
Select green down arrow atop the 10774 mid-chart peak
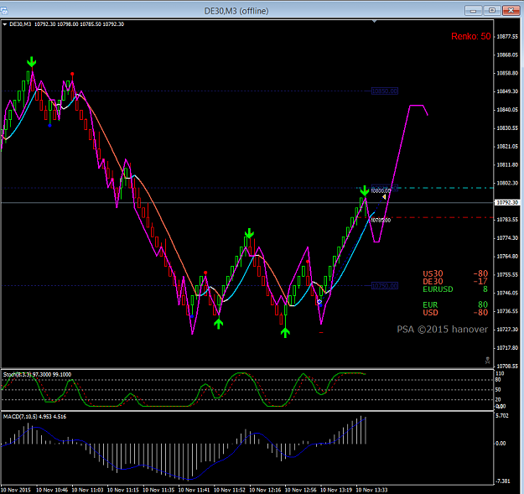[x=249, y=233]
